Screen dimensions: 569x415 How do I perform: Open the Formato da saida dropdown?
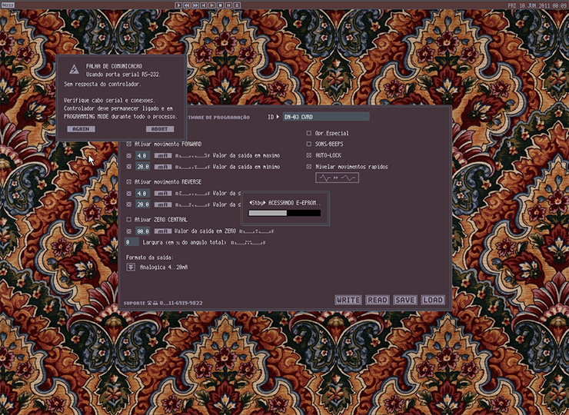tap(131, 267)
